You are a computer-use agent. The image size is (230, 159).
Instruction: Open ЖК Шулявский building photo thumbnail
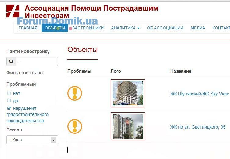(x=128, y=93)
